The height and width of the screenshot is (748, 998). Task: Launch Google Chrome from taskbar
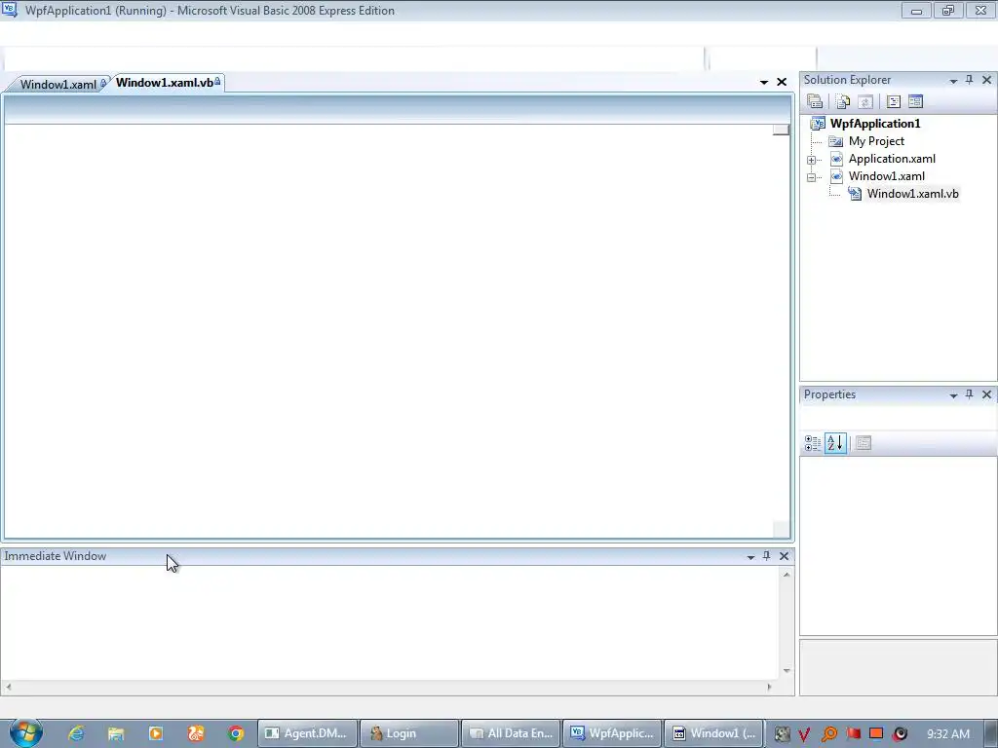point(236,733)
